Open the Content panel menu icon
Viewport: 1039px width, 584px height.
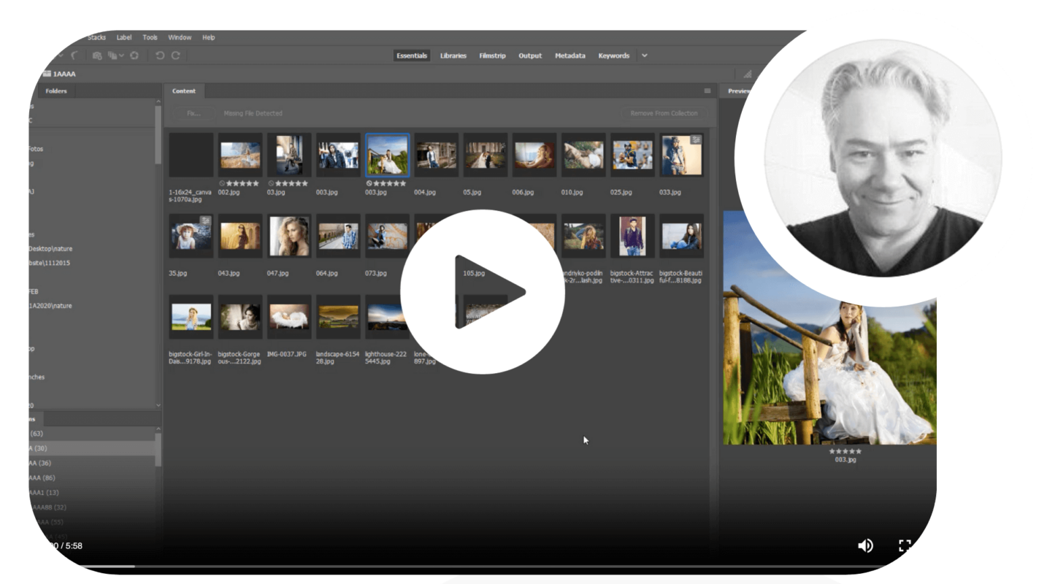tap(706, 91)
